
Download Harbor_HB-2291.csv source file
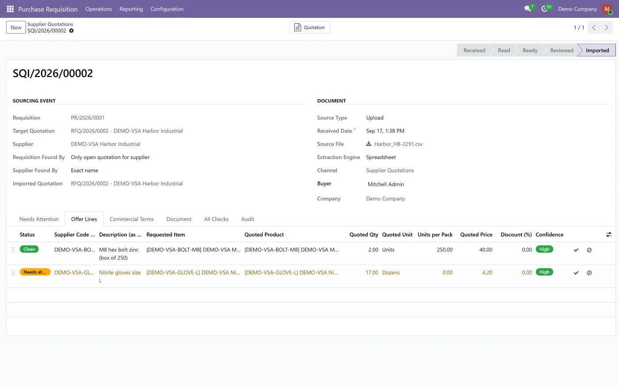398,144
